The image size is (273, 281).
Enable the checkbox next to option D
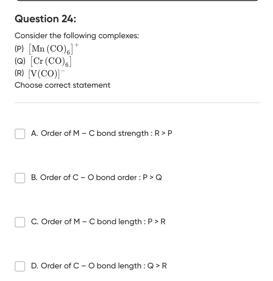click(x=20, y=266)
